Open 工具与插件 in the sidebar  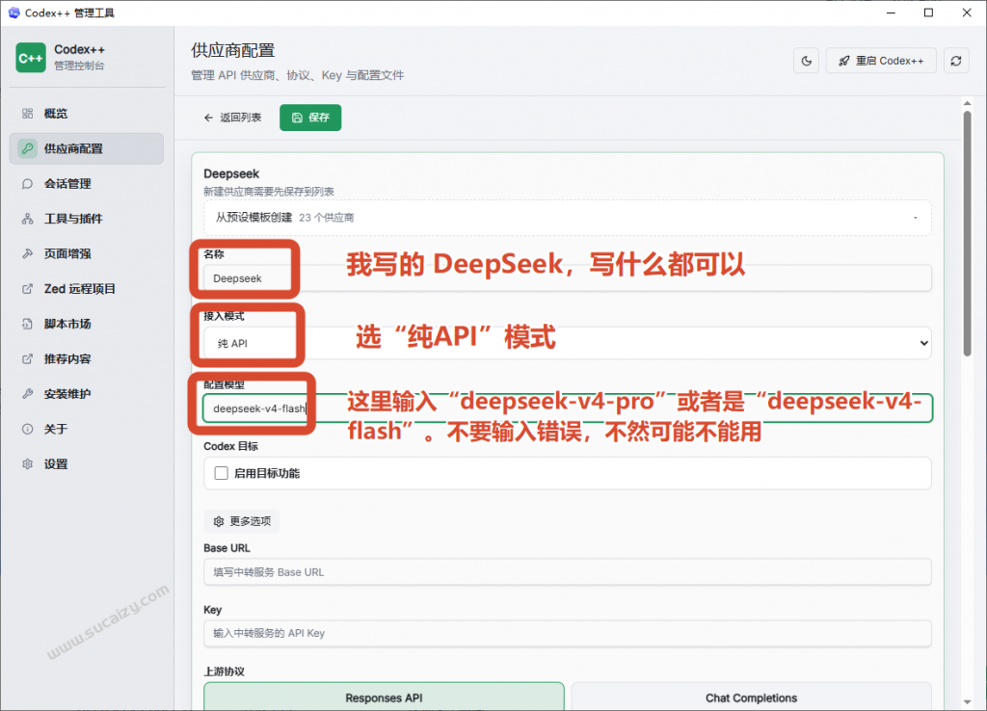click(87, 219)
